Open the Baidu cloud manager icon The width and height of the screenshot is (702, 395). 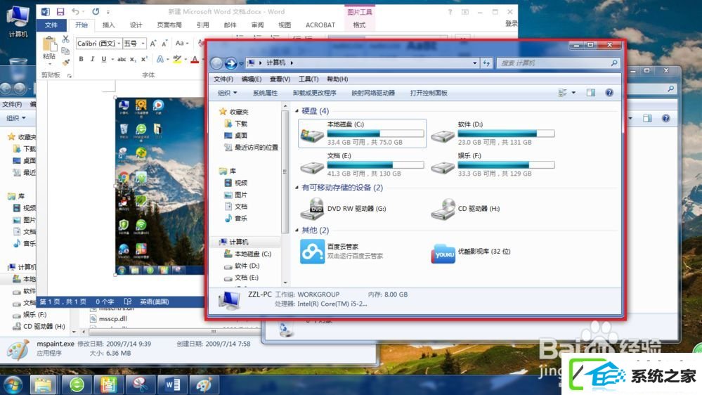point(312,251)
